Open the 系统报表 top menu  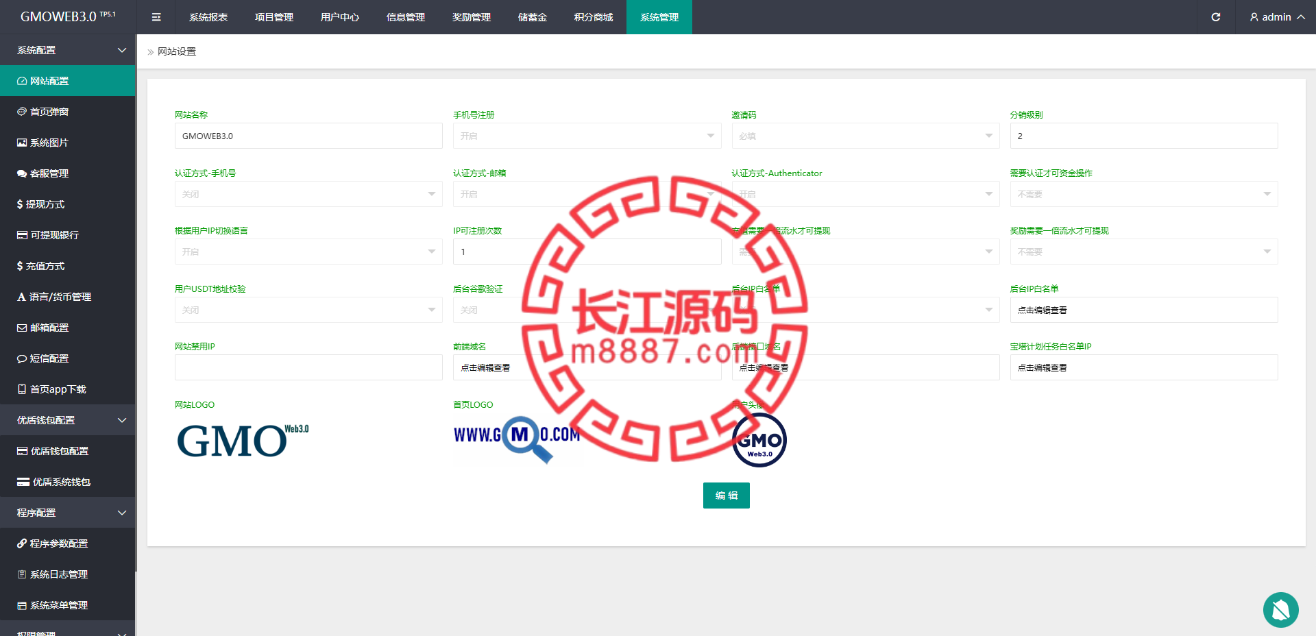coord(208,17)
